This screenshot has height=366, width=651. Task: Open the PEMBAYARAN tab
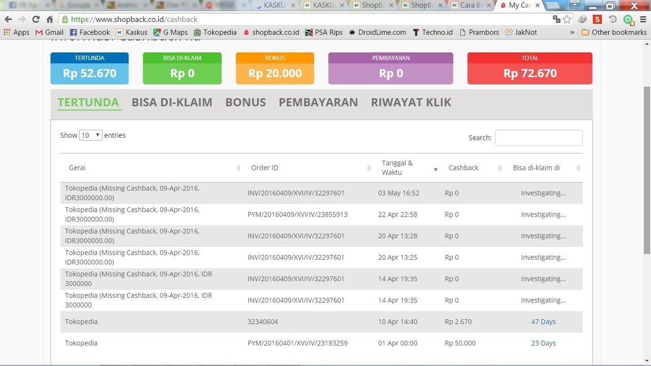[318, 102]
